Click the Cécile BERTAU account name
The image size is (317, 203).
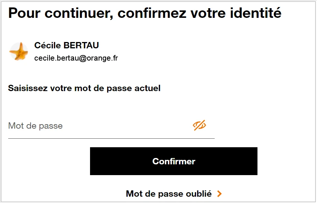tap(67, 45)
